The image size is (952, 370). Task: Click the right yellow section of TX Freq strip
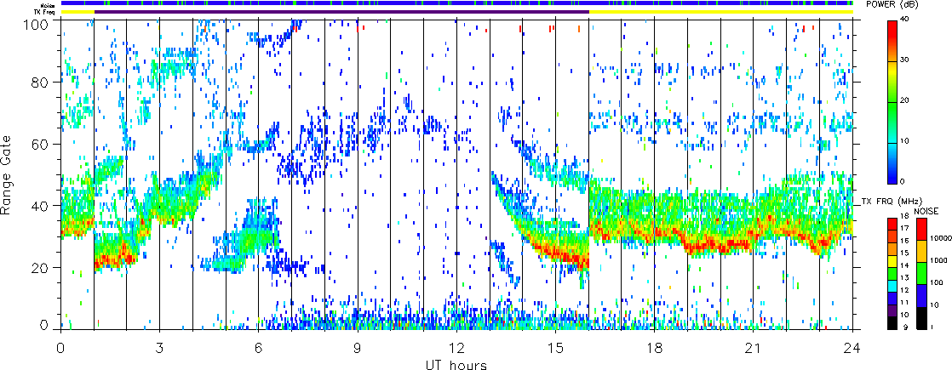pyautogui.click(x=721, y=12)
